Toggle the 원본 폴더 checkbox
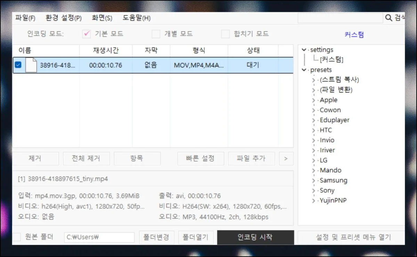 (17, 237)
